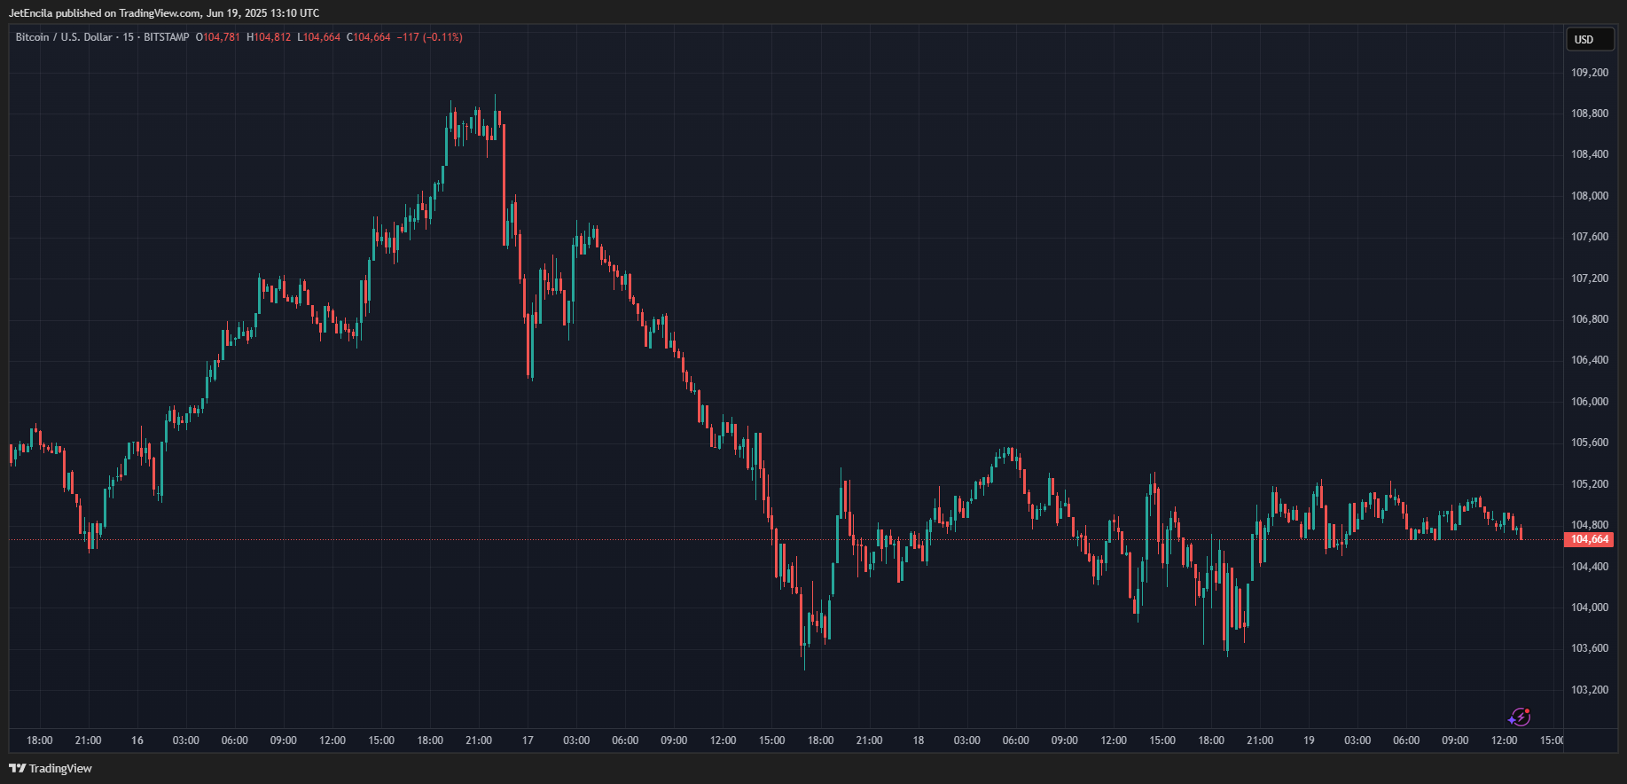
Task: Click the purple lightning bolt icon
Action: pyautogui.click(x=1519, y=717)
